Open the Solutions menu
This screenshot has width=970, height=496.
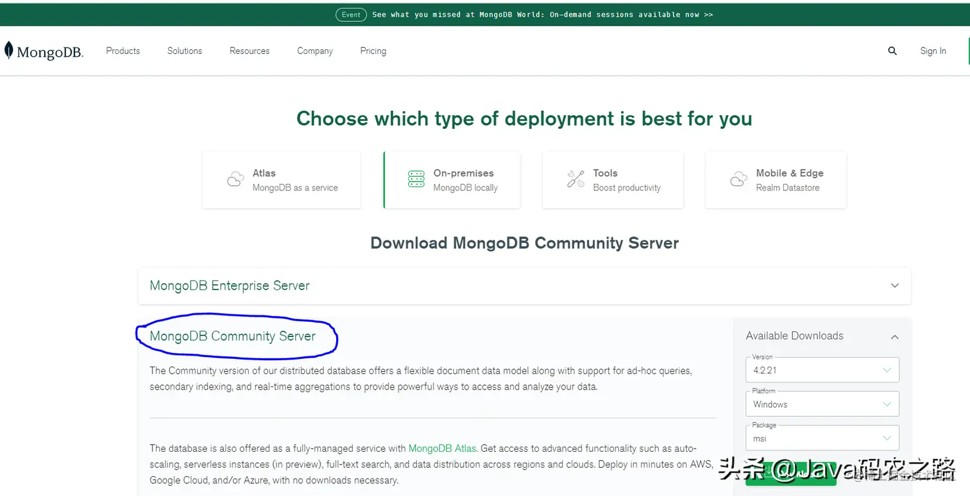point(185,51)
